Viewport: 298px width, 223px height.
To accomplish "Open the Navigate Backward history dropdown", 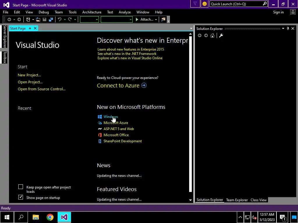I will click(14, 19).
